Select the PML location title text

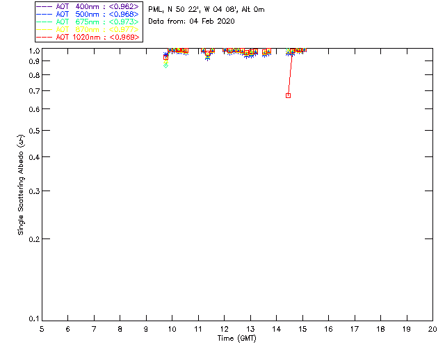[x=207, y=9]
